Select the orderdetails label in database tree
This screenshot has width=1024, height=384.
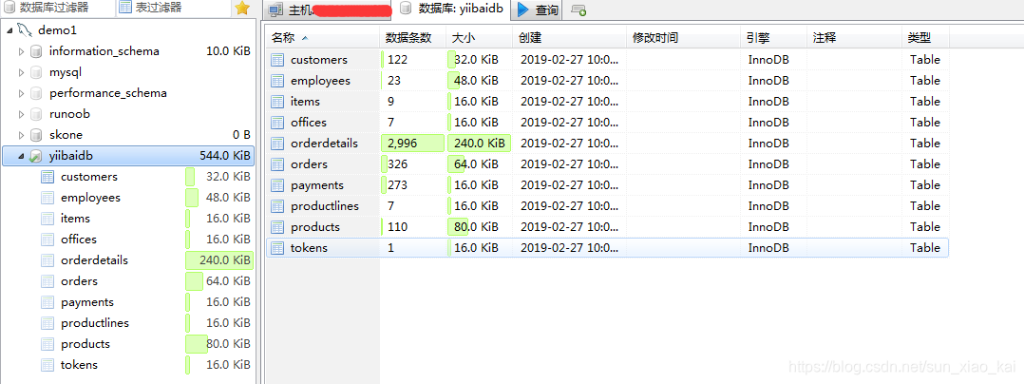pos(95,259)
